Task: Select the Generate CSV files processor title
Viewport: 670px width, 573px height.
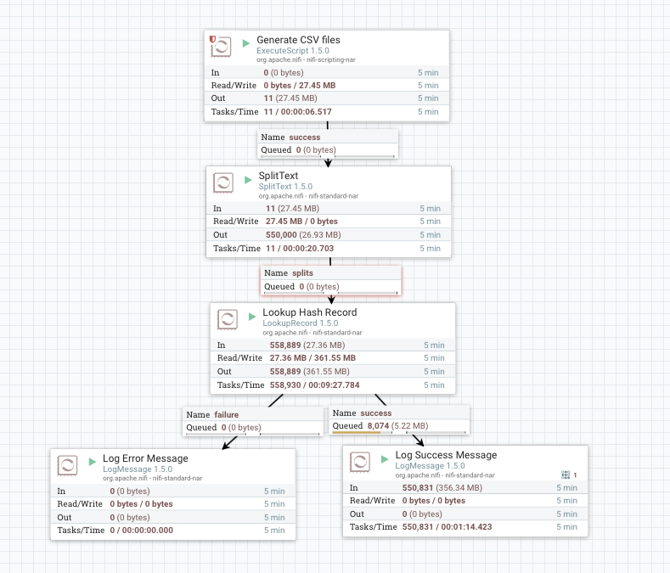Action: coord(298,40)
